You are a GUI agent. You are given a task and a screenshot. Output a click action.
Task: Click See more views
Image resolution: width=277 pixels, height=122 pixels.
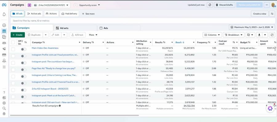(88, 14)
